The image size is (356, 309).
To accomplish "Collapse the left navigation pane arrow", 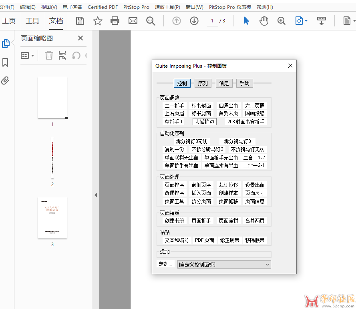I will pyautogui.click(x=95, y=195).
